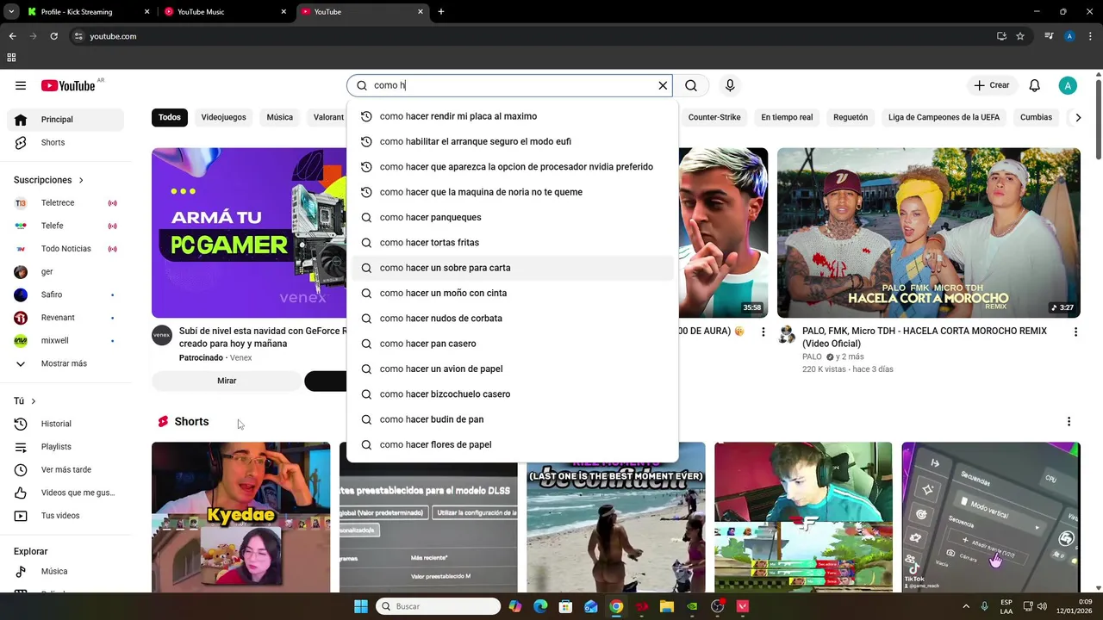Open the Kyedae short thumbnail
The width and height of the screenshot is (1103, 620).
click(x=240, y=517)
